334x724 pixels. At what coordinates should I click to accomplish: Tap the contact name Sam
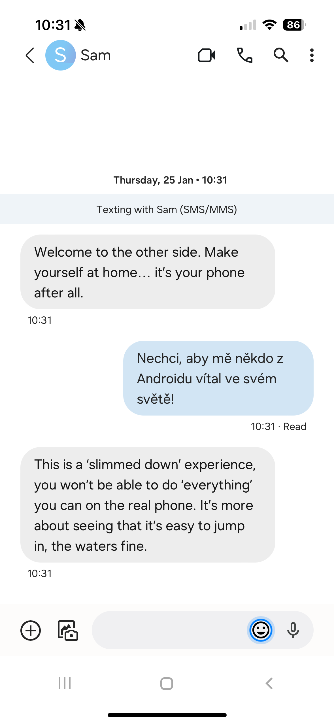point(95,55)
